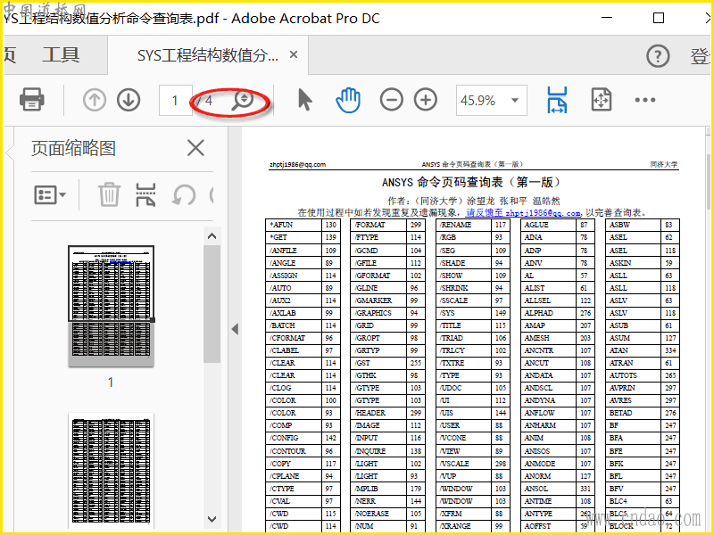Click the BETAD table cell
The height and width of the screenshot is (535, 714).
(634, 413)
